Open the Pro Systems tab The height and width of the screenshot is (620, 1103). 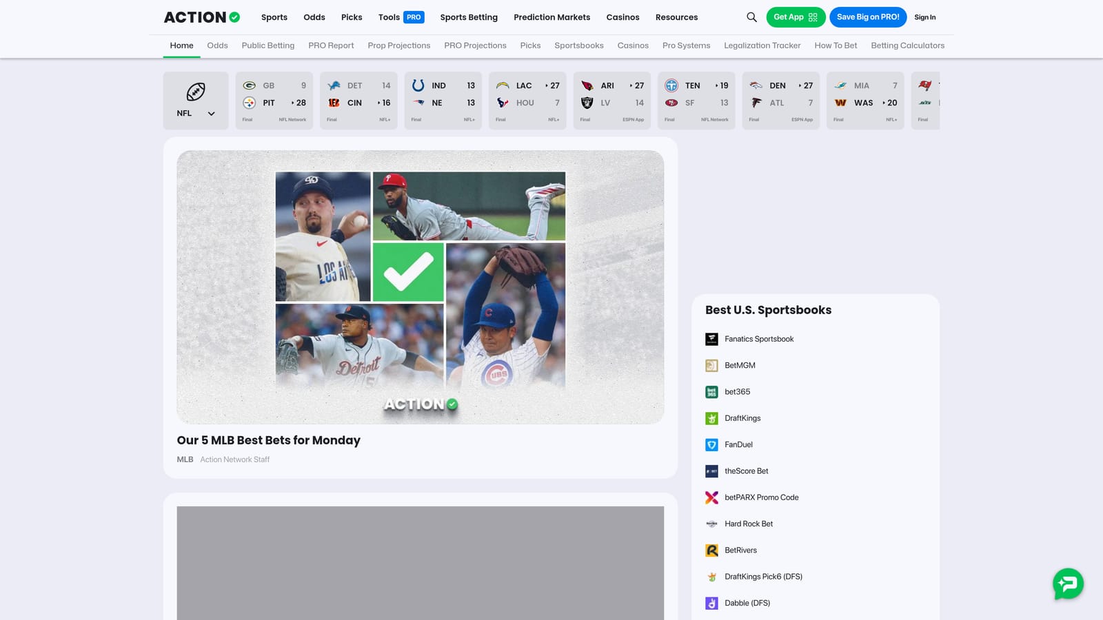click(686, 45)
